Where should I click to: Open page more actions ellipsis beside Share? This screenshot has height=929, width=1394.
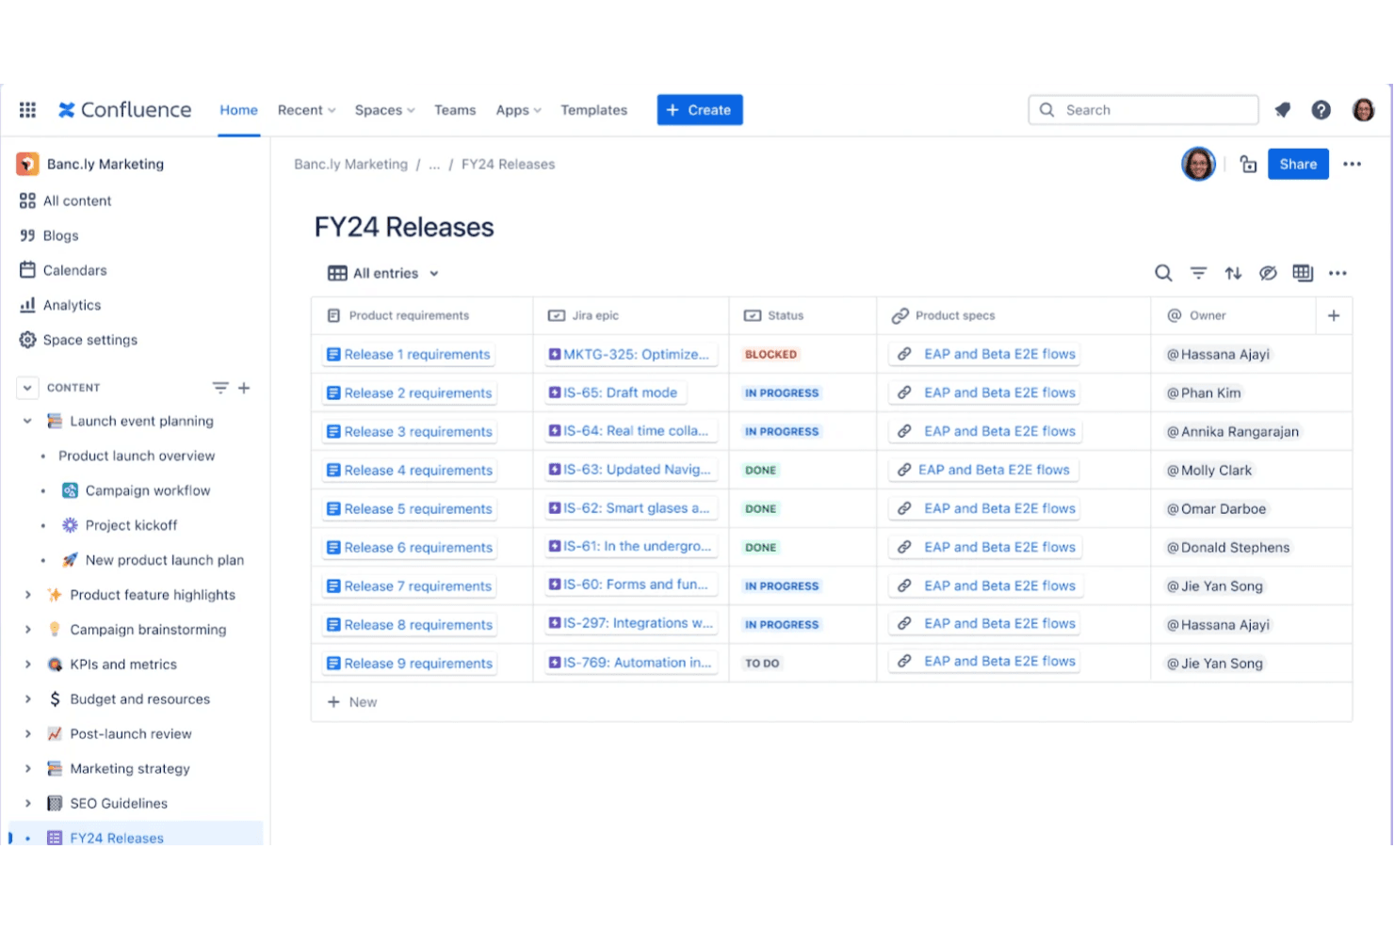click(x=1353, y=164)
